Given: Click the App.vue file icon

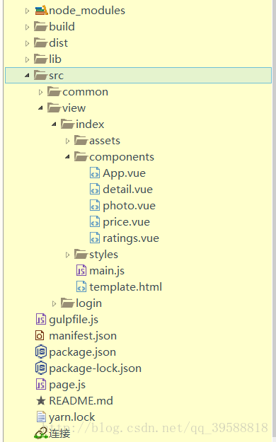Looking at the screenshot, I should point(95,173).
